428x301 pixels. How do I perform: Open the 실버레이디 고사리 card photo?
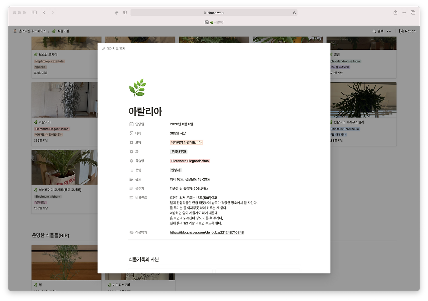tap(65, 167)
